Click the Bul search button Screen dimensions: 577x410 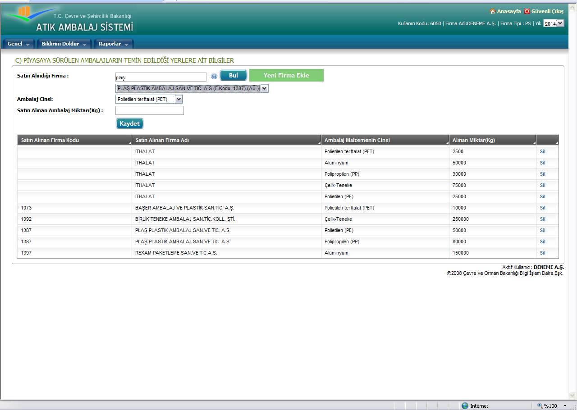[234, 75]
